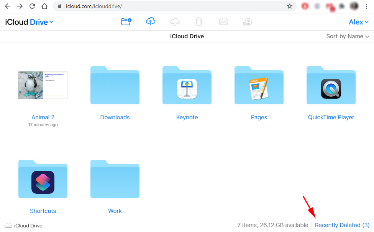Image resolution: width=374 pixels, height=232 pixels.
Task: Open the Downloads folder icon
Action: click(115, 85)
